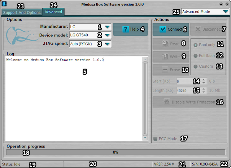Switch to Support And Options tab
Screen dimensions: 231x168
coord(22,13)
